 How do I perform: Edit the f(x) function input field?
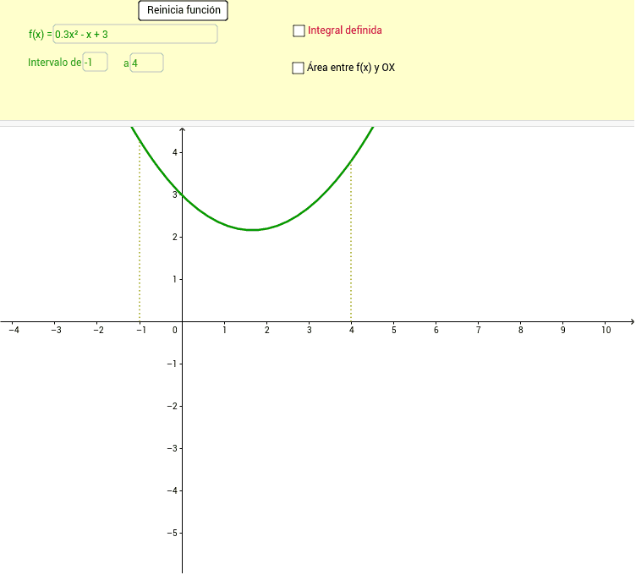click(x=135, y=34)
